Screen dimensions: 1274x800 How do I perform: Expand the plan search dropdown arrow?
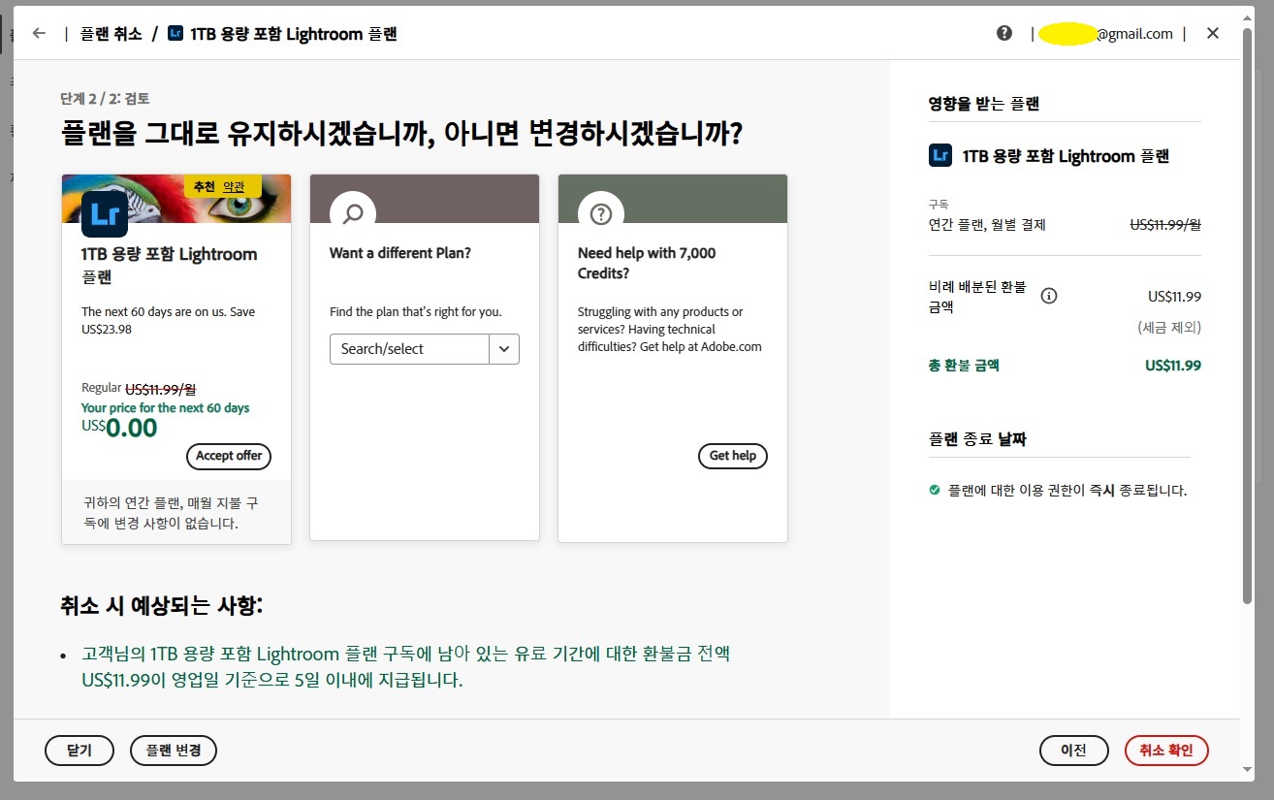click(x=504, y=349)
